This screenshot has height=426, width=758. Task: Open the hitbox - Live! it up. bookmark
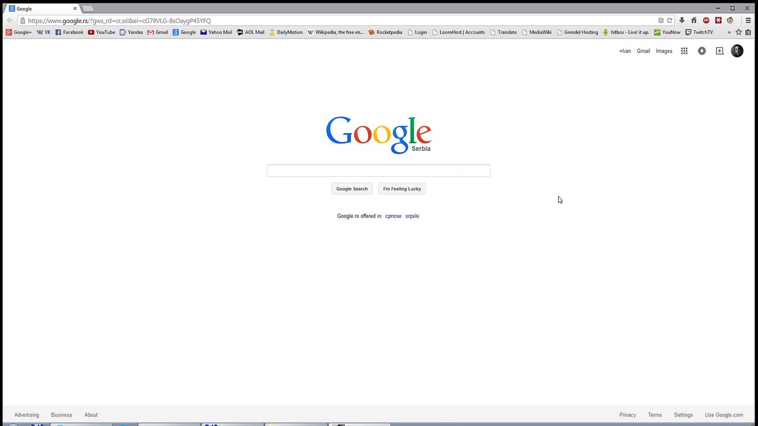point(626,32)
